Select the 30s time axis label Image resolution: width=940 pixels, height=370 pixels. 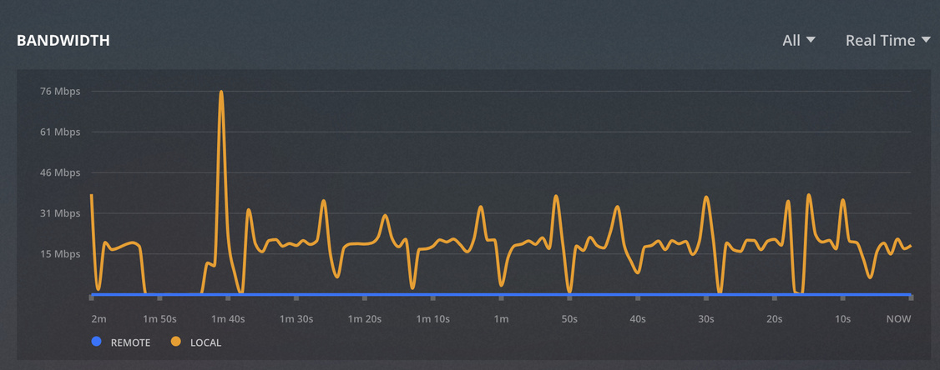(x=706, y=319)
